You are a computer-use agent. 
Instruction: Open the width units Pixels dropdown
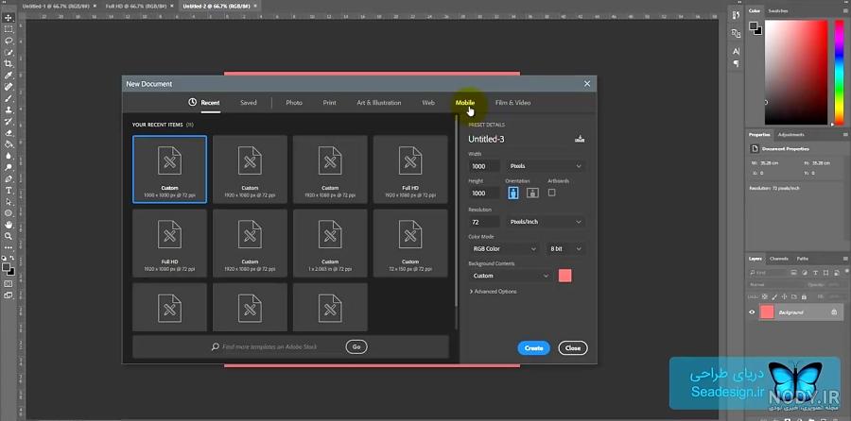[x=545, y=166]
